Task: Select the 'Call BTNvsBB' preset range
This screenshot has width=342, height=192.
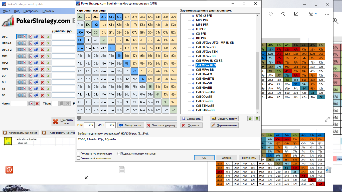Action: tap(205, 110)
